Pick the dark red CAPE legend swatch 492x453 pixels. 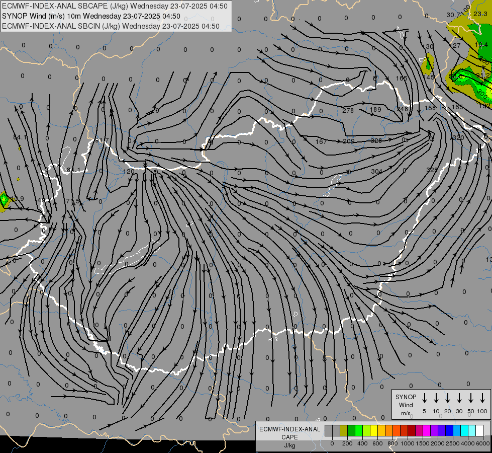[412, 431]
